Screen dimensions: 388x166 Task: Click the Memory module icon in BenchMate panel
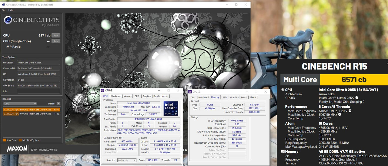[x=283, y=152]
